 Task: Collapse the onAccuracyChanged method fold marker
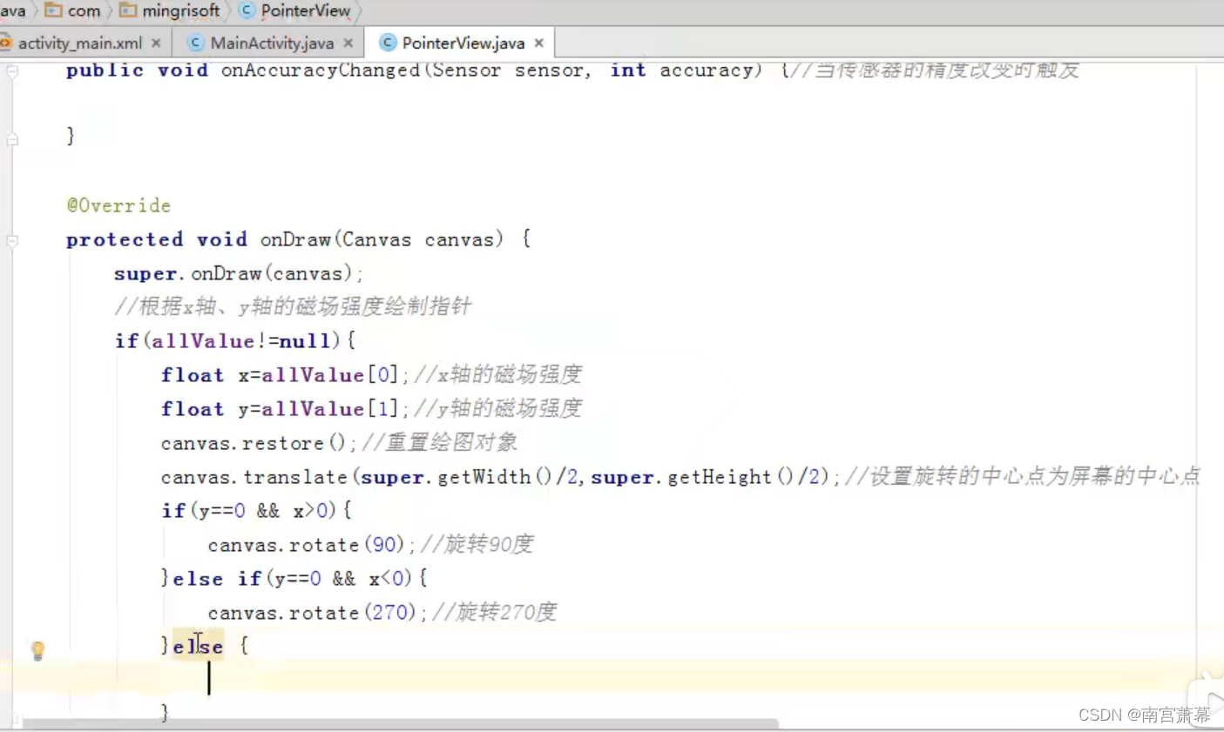tap(12, 71)
